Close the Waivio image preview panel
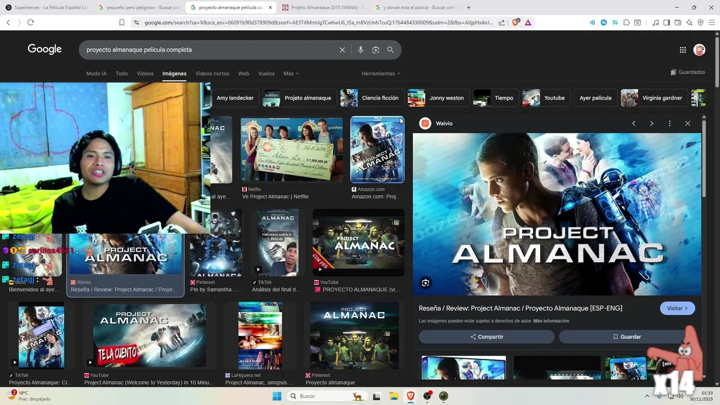 tap(687, 123)
